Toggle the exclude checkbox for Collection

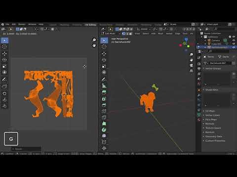coord(230,37)
